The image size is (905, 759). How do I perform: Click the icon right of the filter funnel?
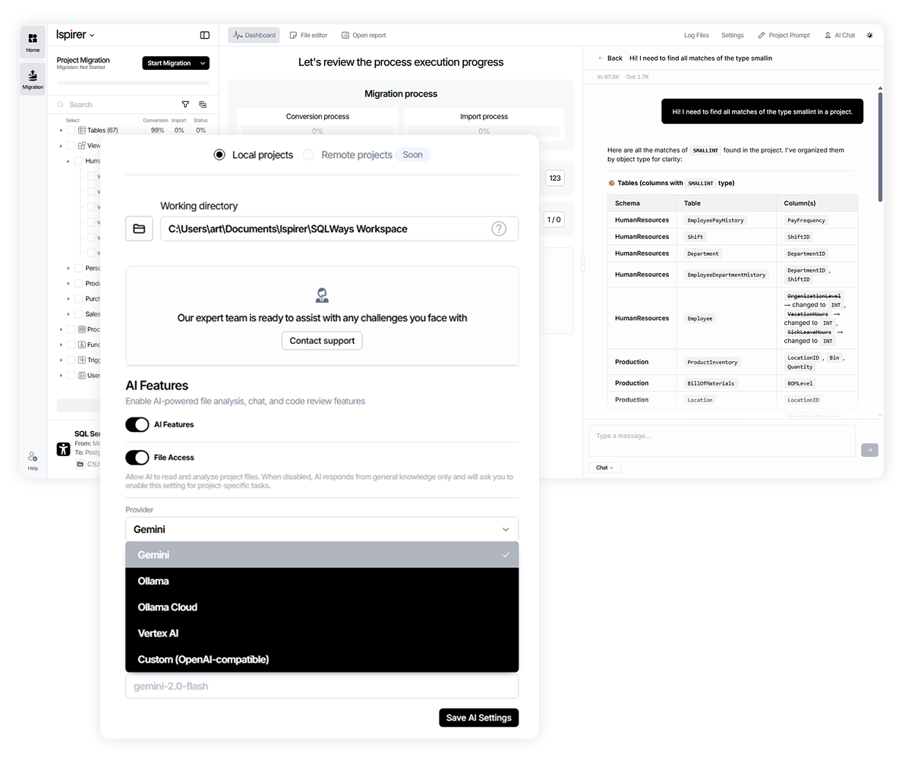click(203, 105)
